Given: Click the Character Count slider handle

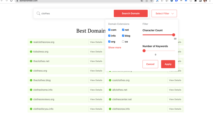Looking at the screenshot, I should point(173,35).
